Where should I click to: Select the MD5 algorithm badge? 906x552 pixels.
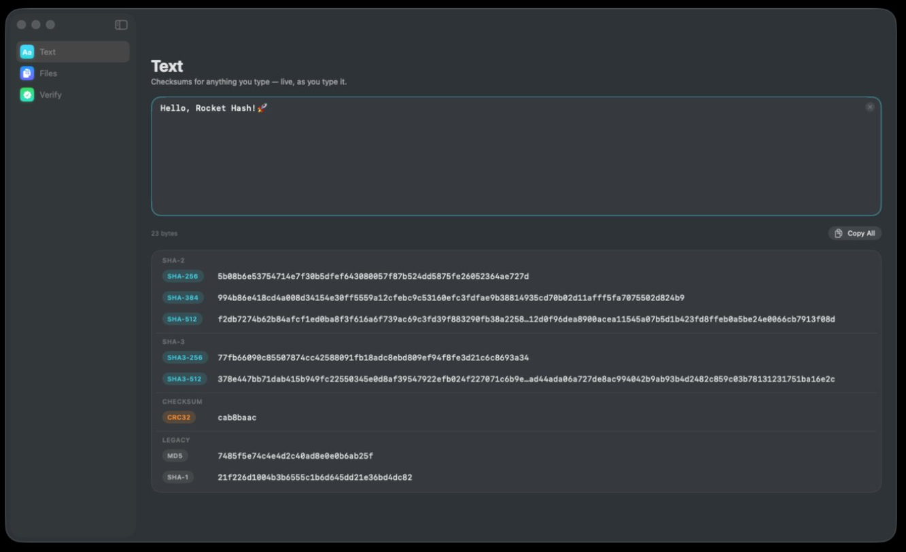(x=175, y=456)
